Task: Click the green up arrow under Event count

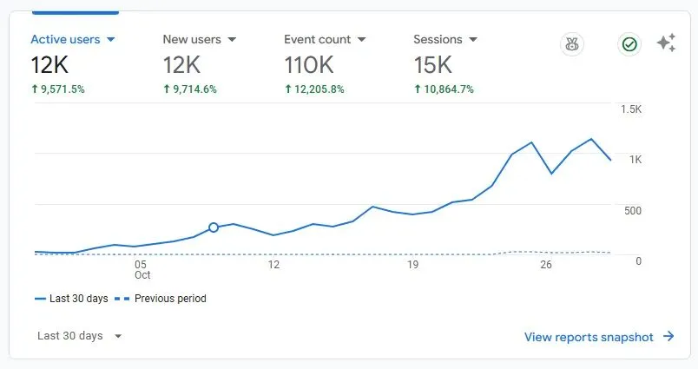Action: pyautogui.click(x=288, y=89)
